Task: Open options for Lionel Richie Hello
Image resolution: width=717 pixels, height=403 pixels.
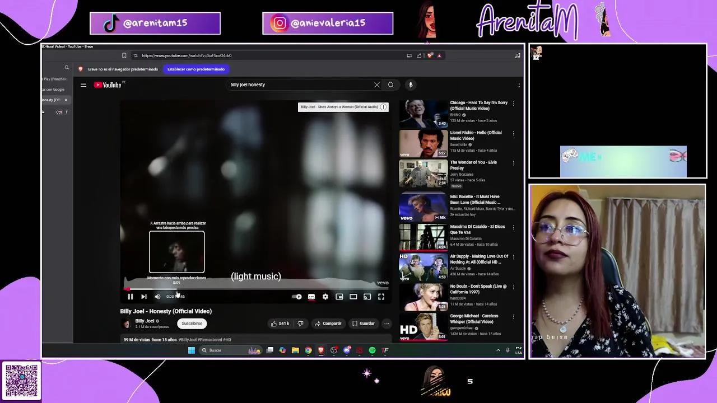Action: (514, 133)
